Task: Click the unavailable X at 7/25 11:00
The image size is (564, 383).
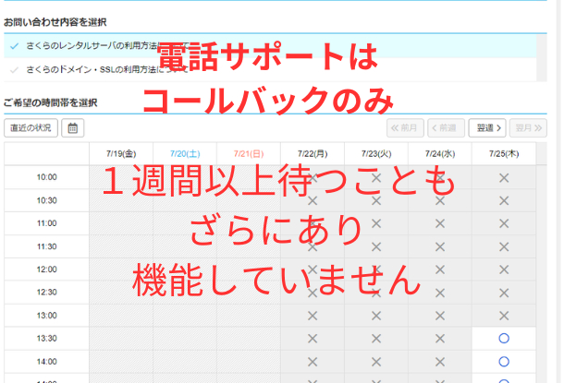Action: tap(504, 223)
